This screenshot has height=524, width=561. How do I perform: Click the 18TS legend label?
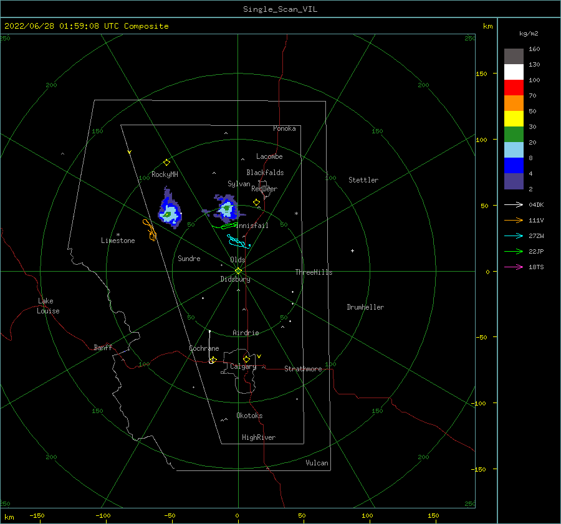tap(536, 267)
